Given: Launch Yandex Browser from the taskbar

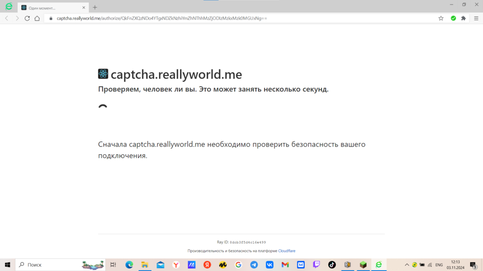Looking at the screenshot, I should click(176, 265).
